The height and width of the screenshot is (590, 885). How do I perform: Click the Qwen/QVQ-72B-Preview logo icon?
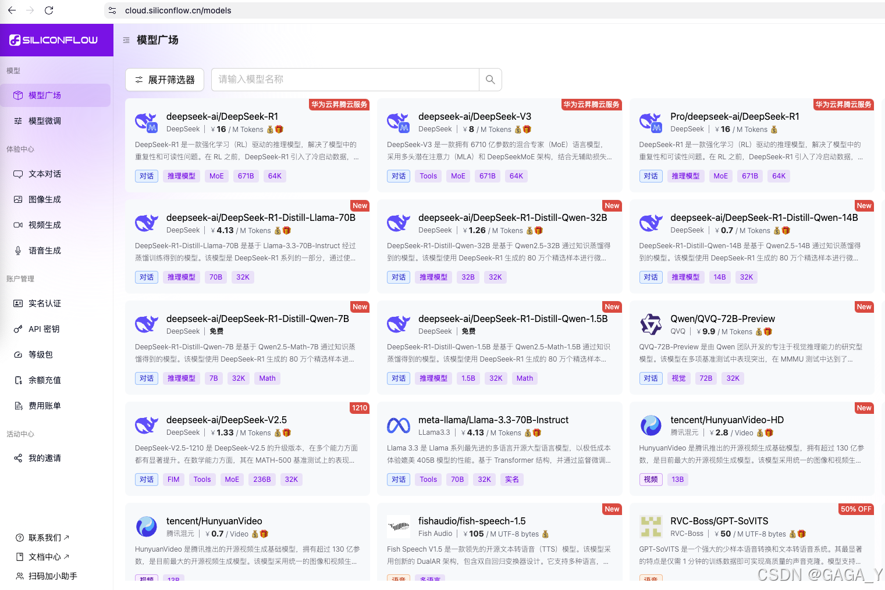(651, 324)
